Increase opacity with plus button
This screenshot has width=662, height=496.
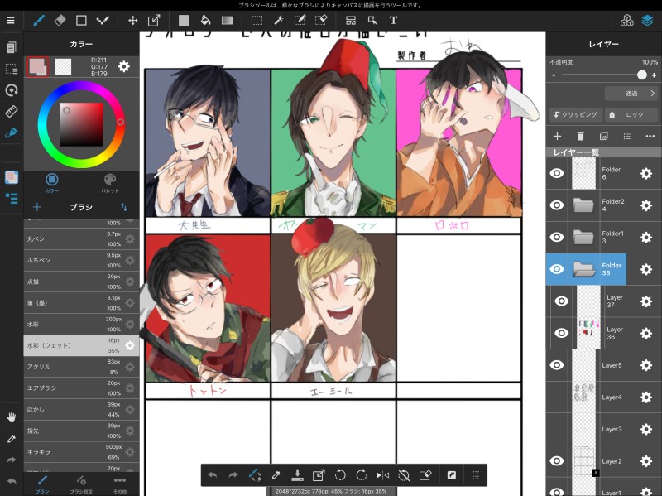(x=654, y=75)
